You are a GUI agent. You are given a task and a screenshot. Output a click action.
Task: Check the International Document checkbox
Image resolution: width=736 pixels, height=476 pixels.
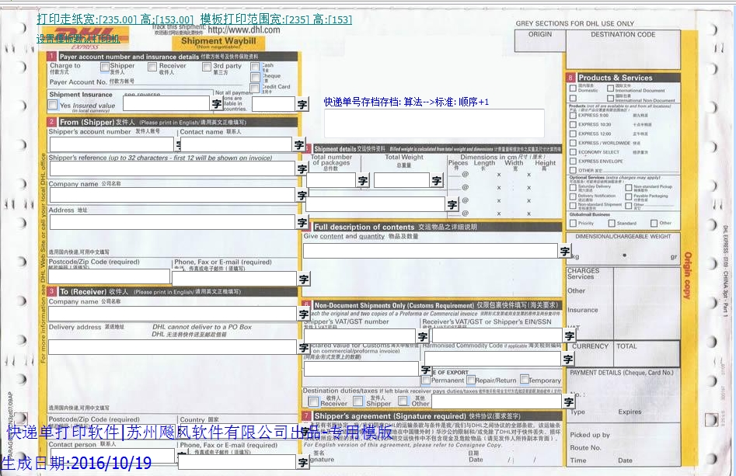610,87
